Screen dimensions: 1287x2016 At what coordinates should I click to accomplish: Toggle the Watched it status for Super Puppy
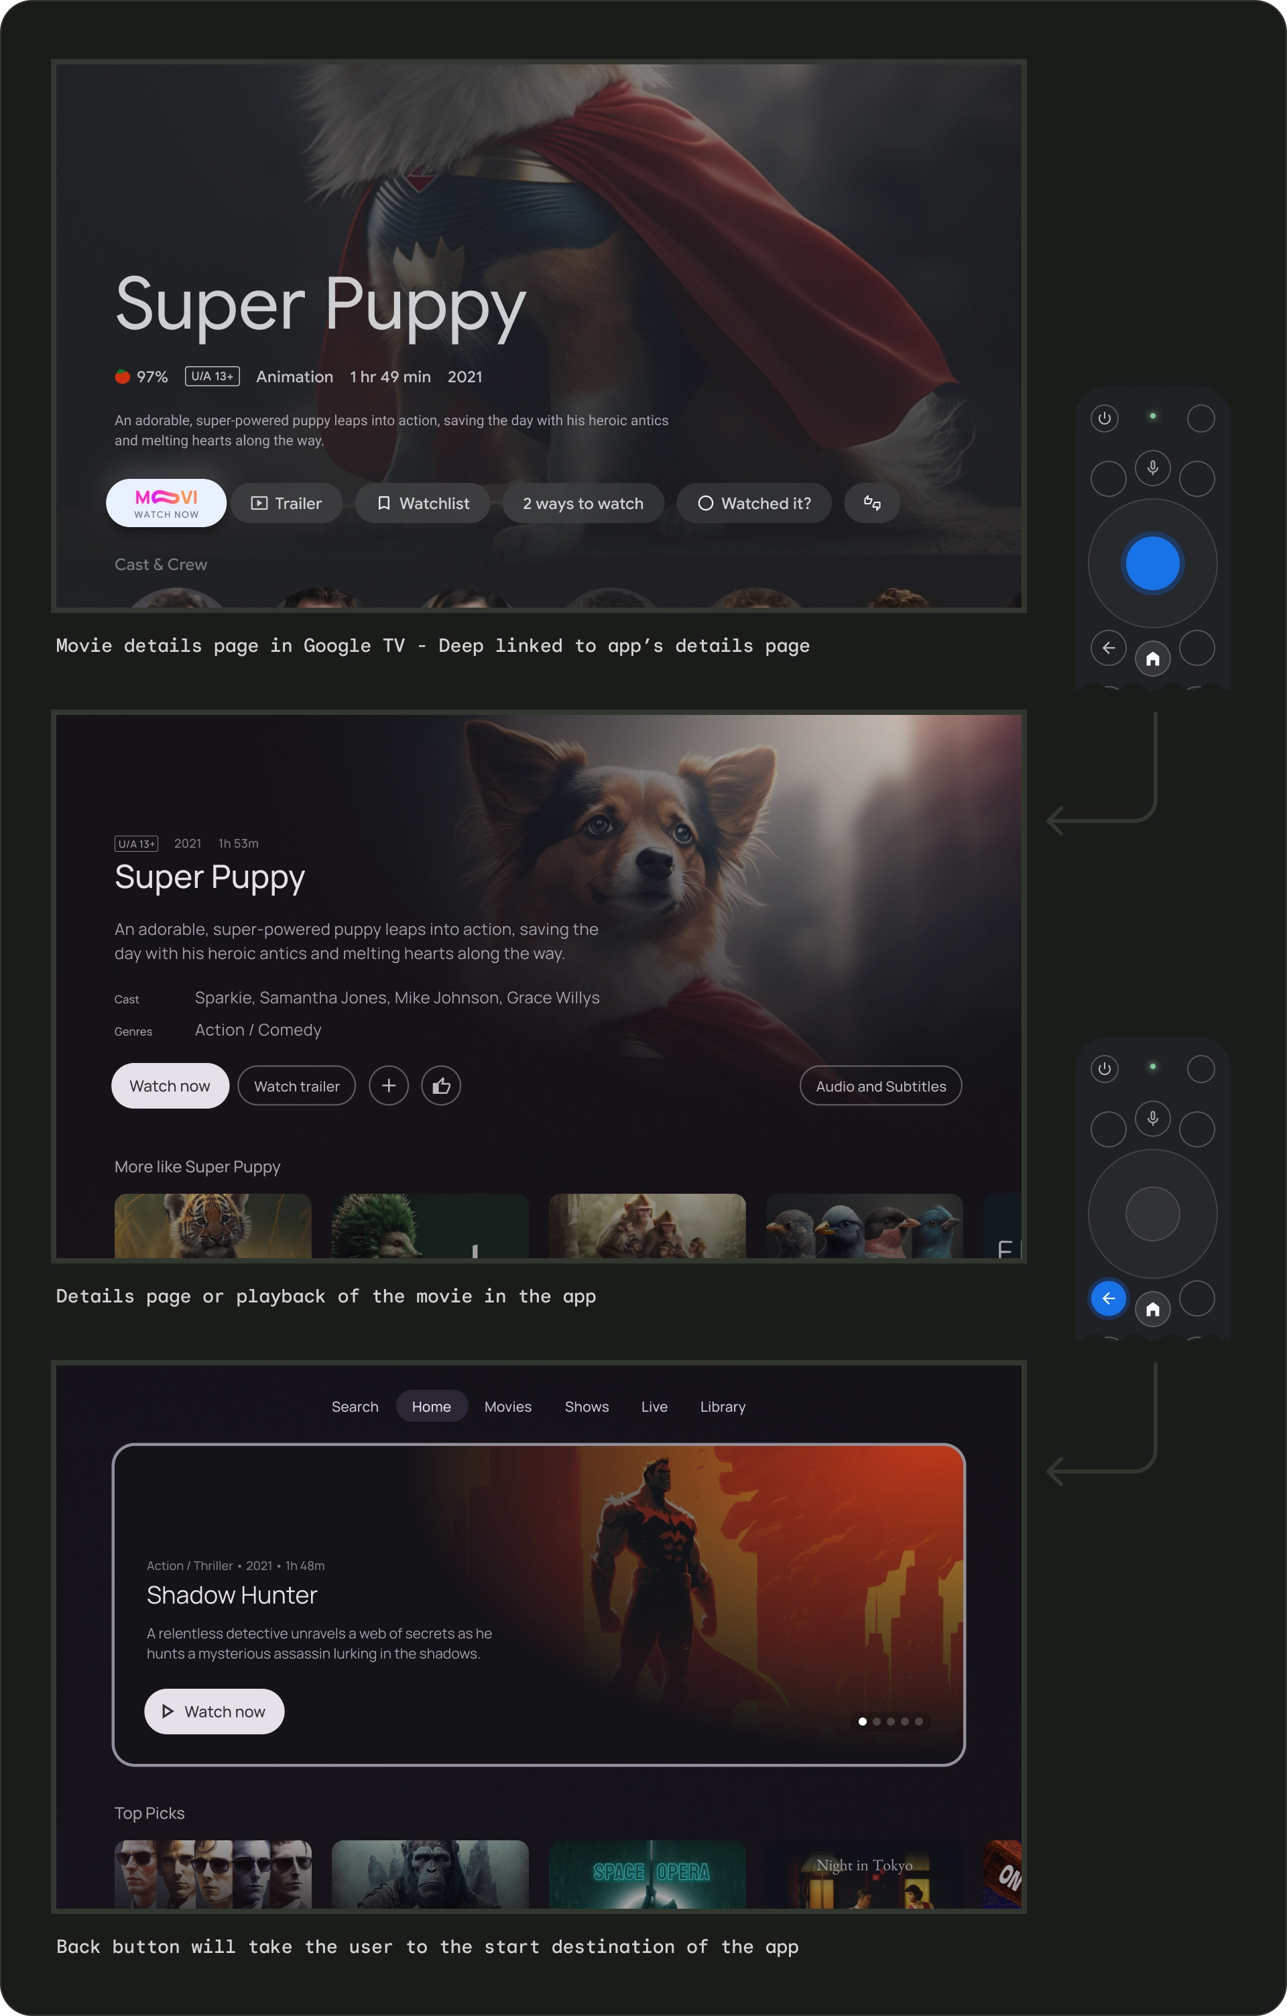753,502
